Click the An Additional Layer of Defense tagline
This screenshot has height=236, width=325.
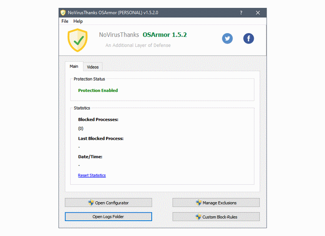[138, 45]
